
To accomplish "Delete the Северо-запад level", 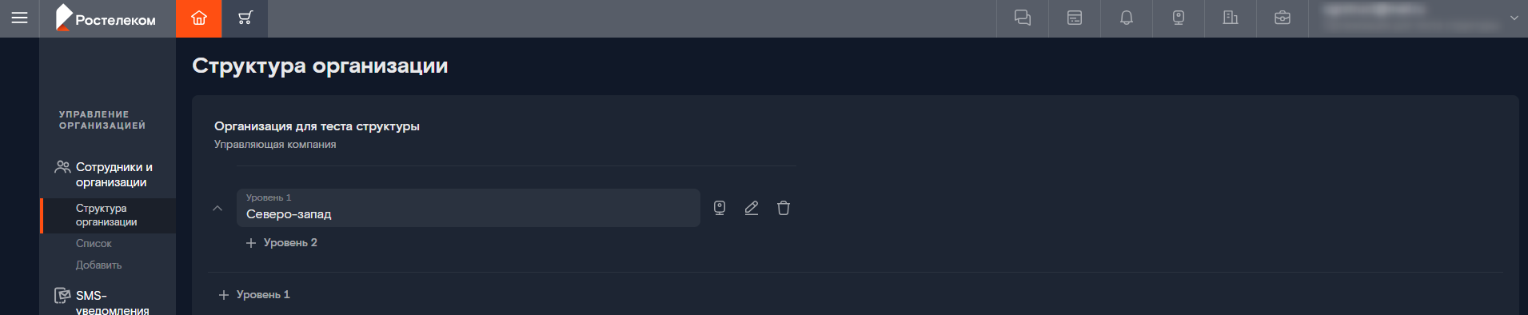I will pyautogui.click(x=784, y=208).
